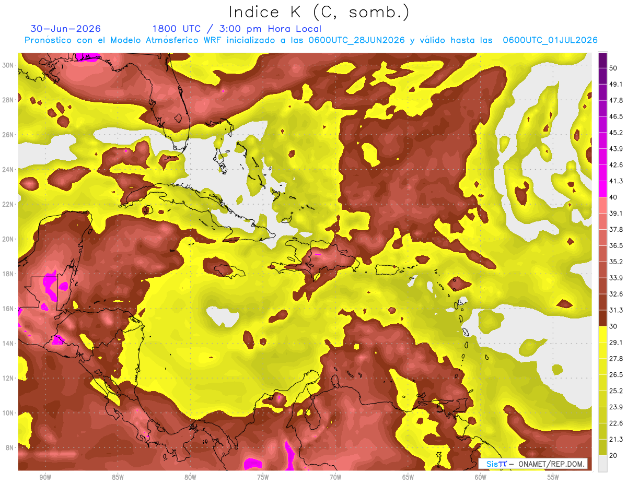
Task: Click the "1800 UTC / 3:00 pm Hora Local" time label
Action: 237,29
